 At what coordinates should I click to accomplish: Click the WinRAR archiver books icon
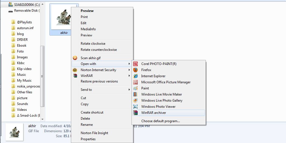click(135, 113)
